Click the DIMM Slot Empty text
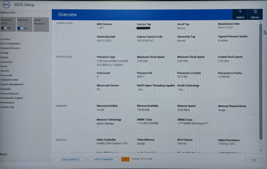Screen dimensions: 267x169 [193, 123]
